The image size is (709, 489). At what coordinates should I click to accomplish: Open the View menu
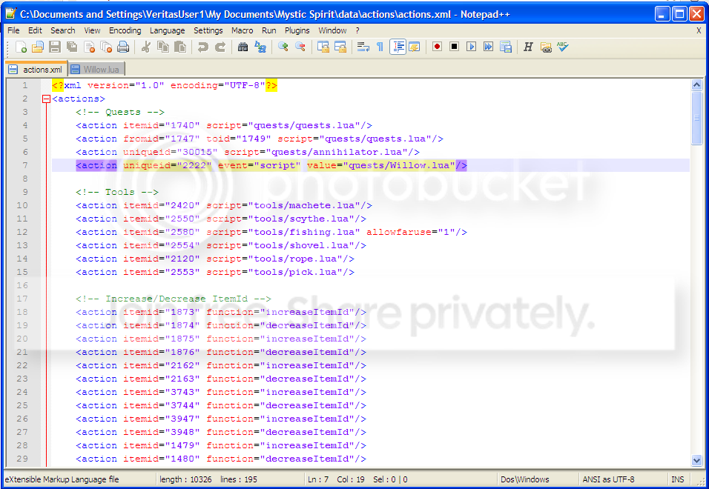[x=92, y=30]
